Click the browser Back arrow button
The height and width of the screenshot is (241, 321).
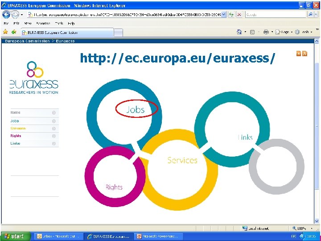tap(6, 15)
